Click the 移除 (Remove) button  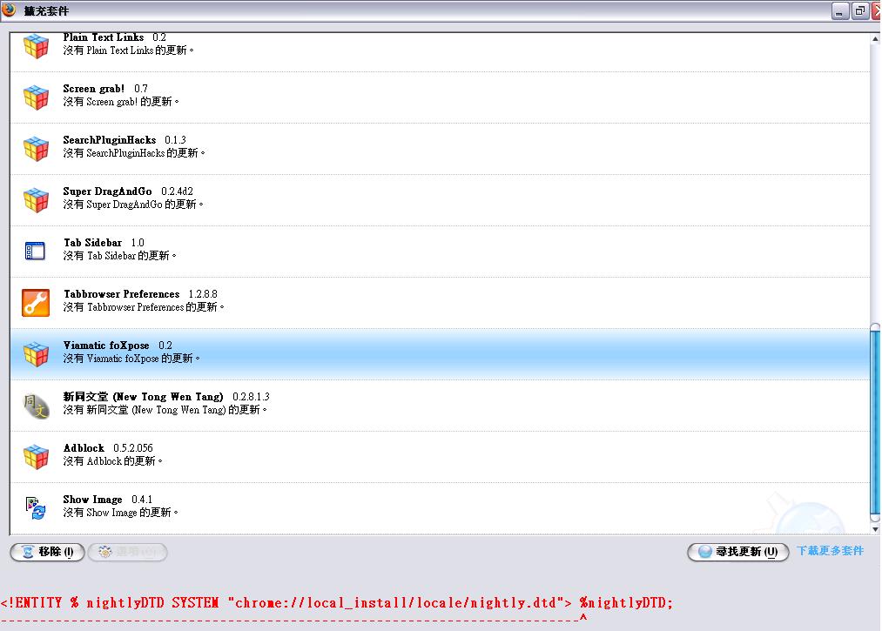tap(47, 552)
